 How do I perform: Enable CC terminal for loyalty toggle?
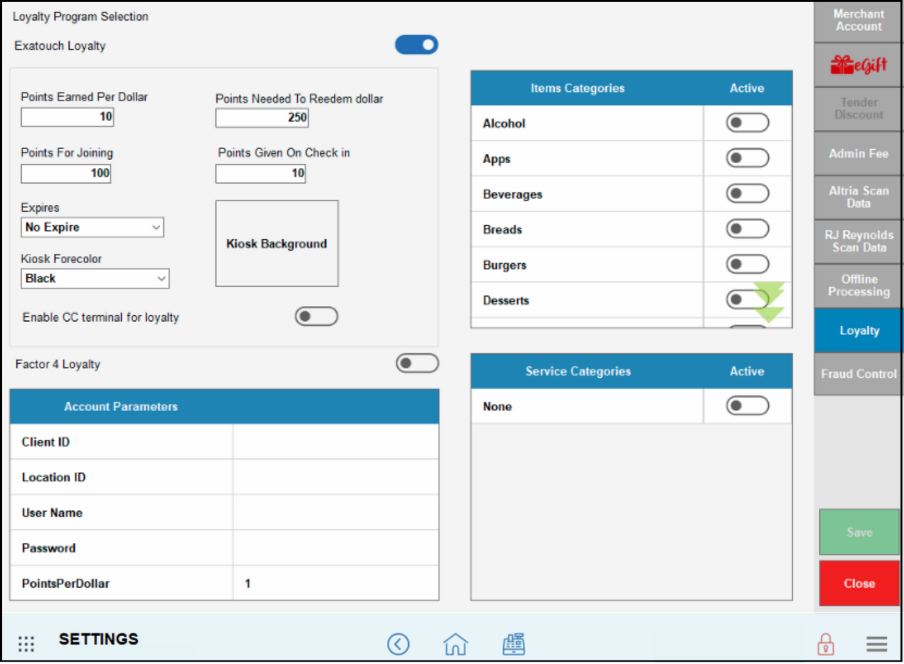click(317, 316)
